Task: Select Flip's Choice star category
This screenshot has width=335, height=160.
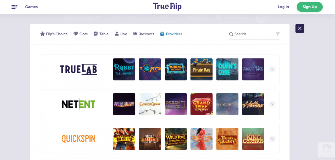Action: pos(54,34)
